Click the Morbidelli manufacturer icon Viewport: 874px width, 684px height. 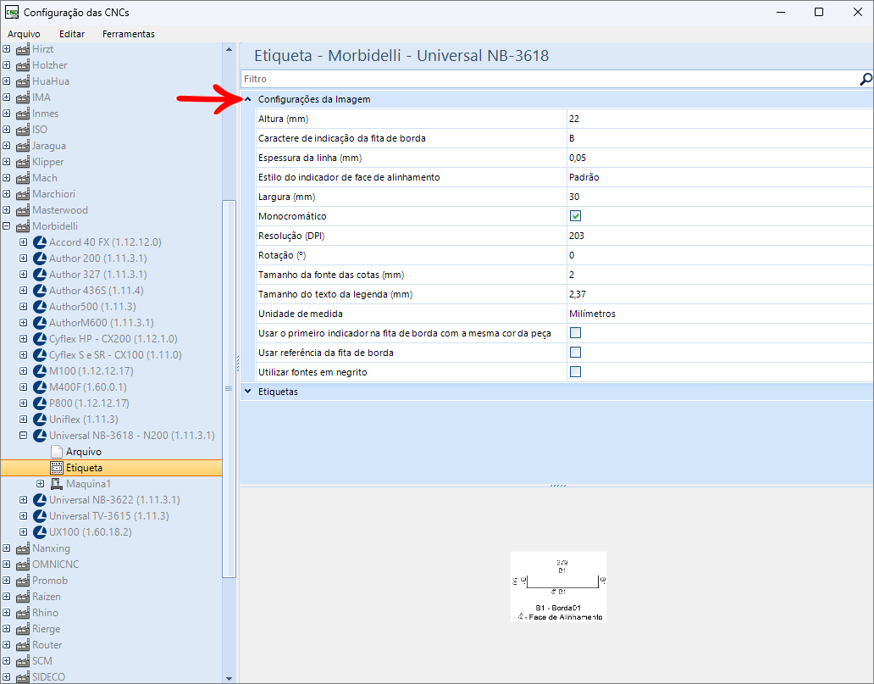pyautogui.click(x=23, y=226)
